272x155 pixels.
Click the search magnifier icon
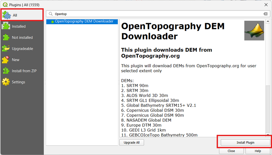(x=51, y=14)
